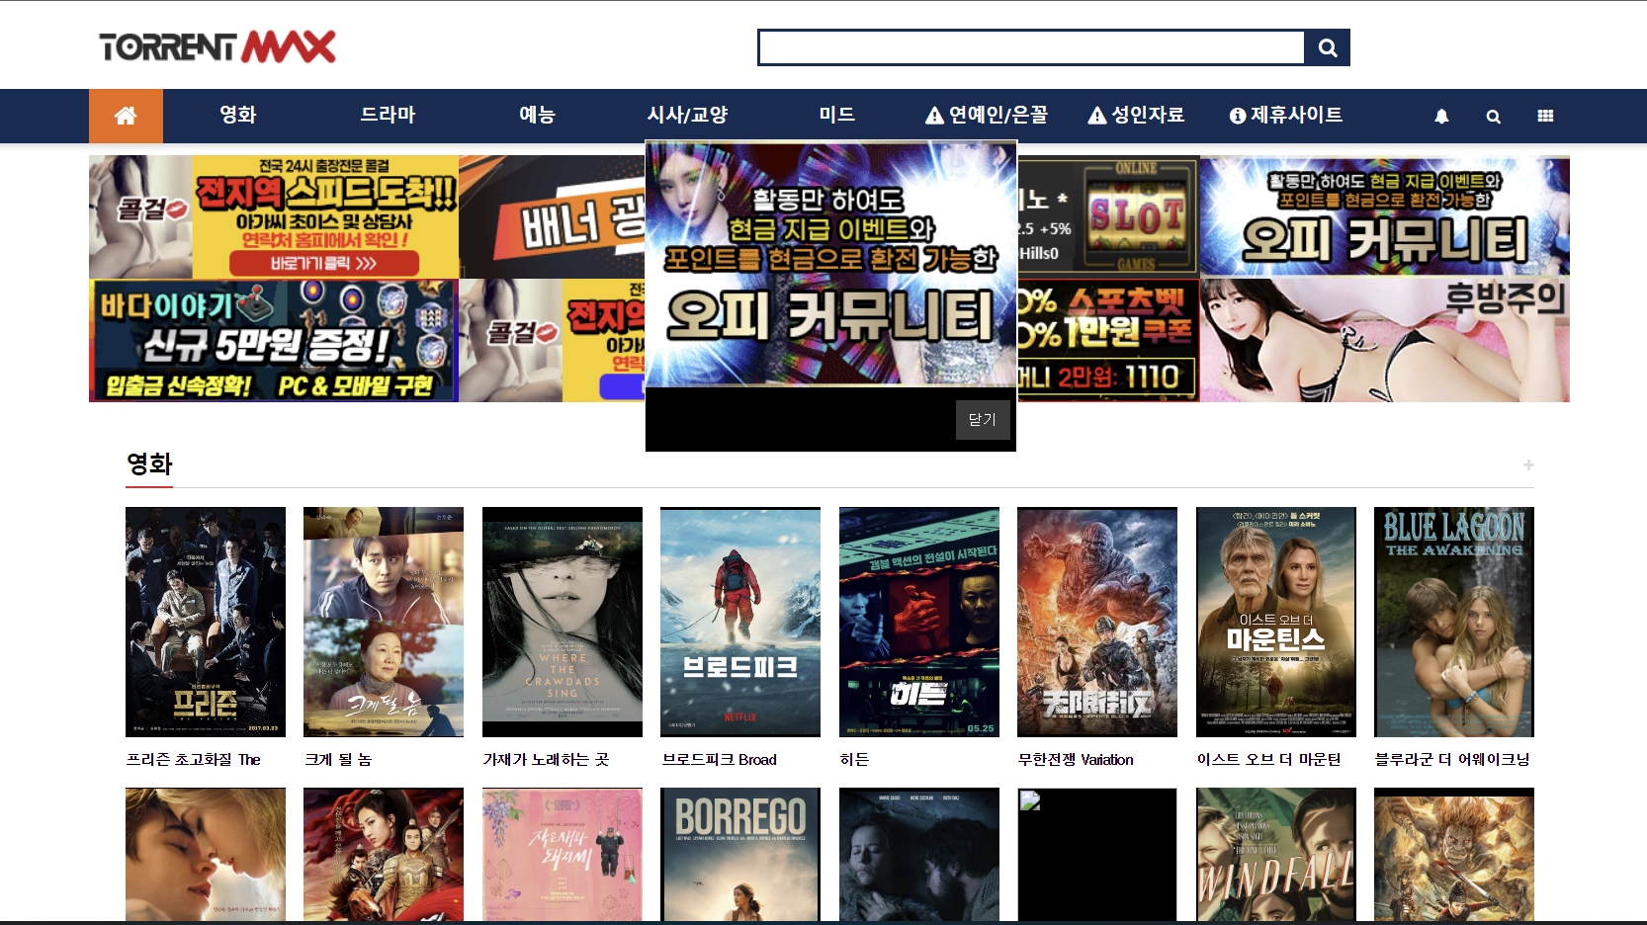1647x925 pixels.
Task: Open the 시사/교양 menu
Action: pyautogui.click(x=687, y=115)
